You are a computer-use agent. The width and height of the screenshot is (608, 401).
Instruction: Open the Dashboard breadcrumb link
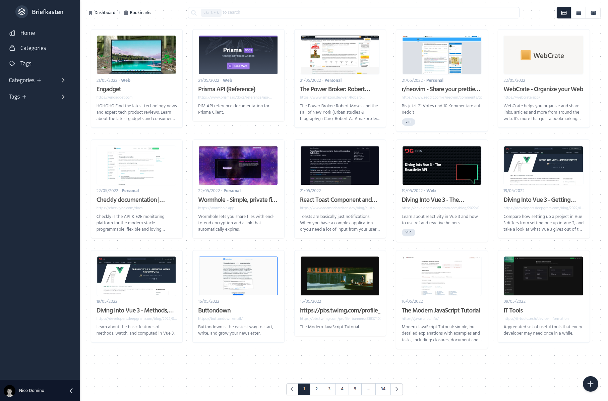coord(105,13)
